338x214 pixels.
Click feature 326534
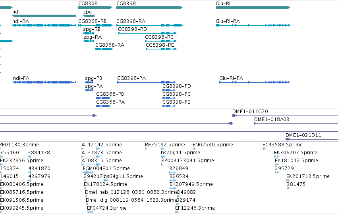pyautogui.click(x=179, y=177)
